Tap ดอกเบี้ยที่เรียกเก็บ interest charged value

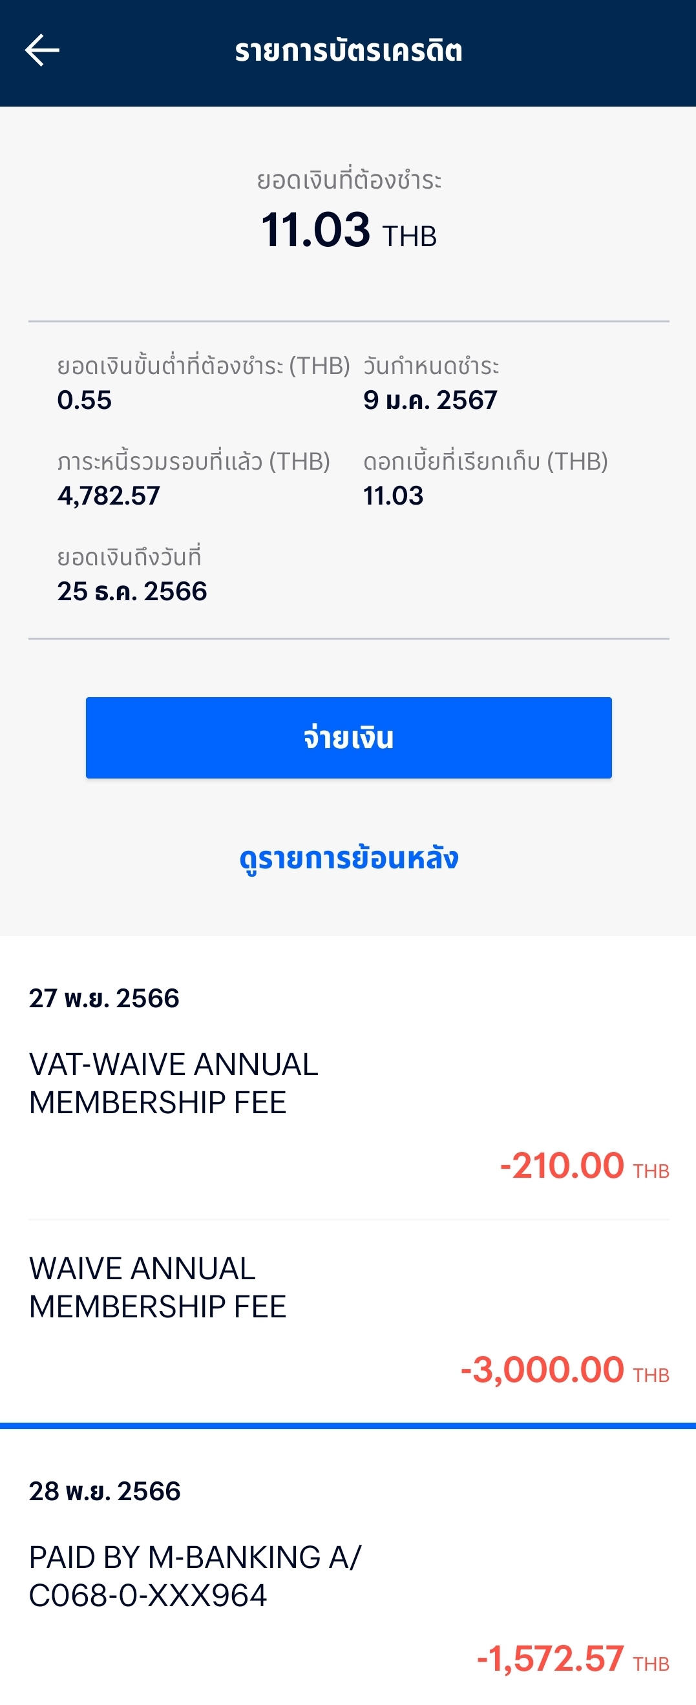click(x=393, y=495)
